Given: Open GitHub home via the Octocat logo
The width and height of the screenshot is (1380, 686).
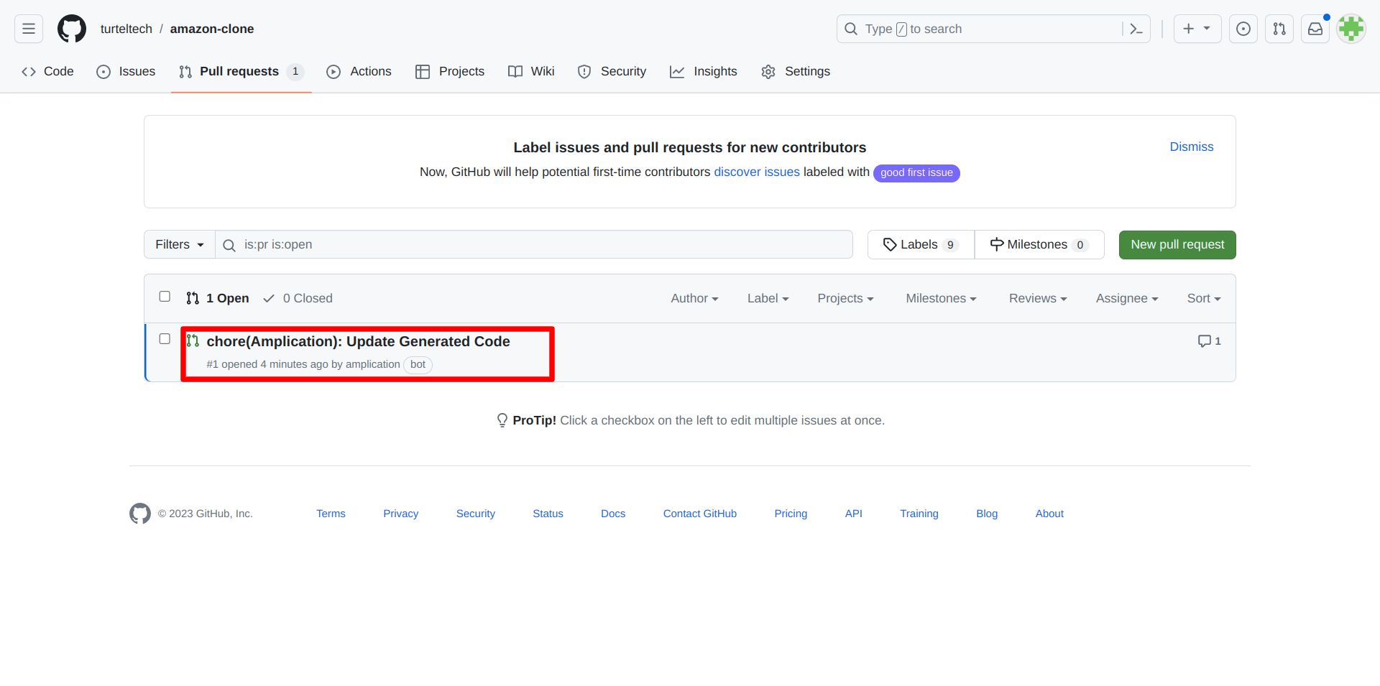Looking at the screenshot, I should (x=71, y=29).
